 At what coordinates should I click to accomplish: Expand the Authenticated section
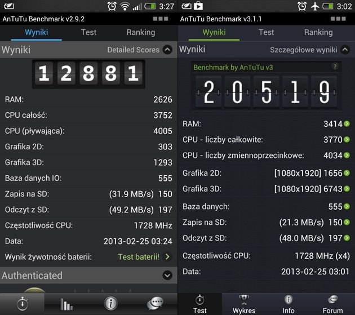[167, 276]
